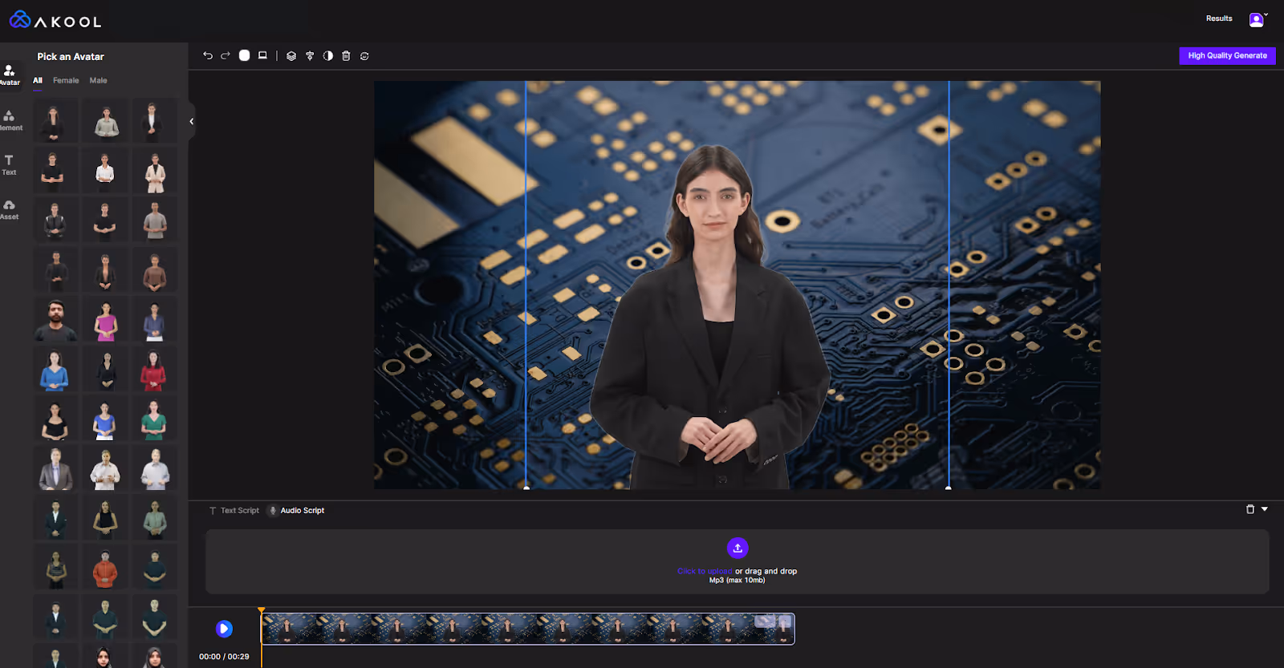Undo the last edit

click(208, 56)
